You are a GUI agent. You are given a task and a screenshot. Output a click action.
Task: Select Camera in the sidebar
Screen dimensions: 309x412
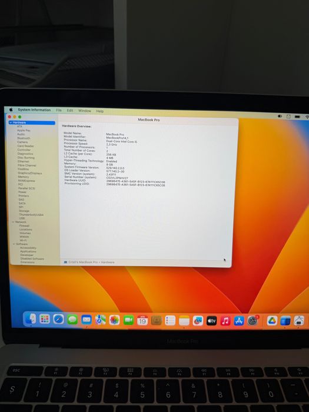point(22,142)
